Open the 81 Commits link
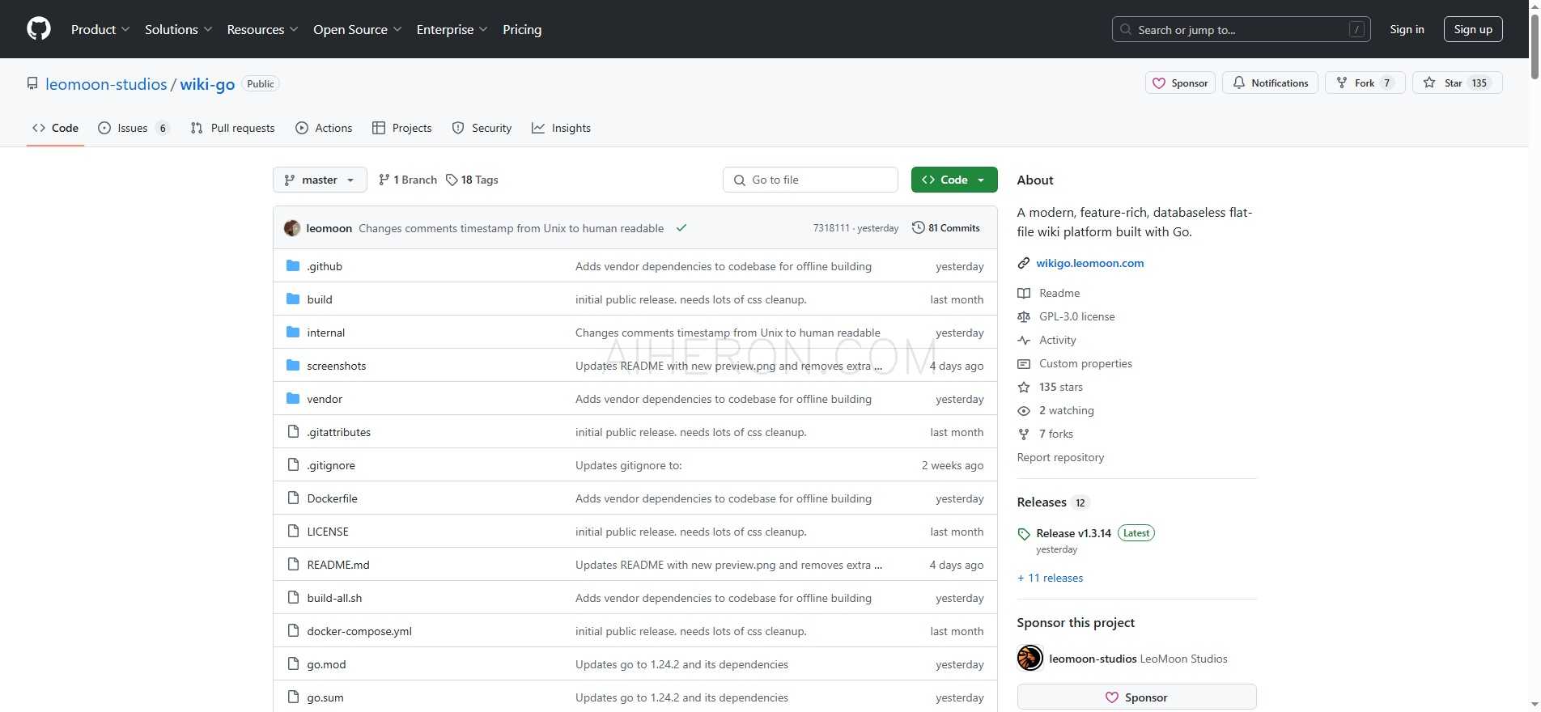The width and height of the screenshot is (1541, 712). [946, 228]
